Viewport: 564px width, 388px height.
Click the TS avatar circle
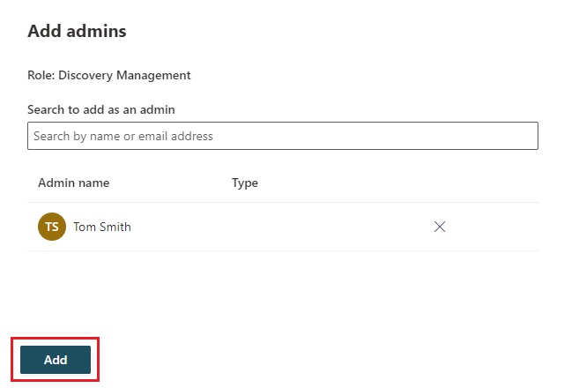pyautogui.click(x=52, y=227)
